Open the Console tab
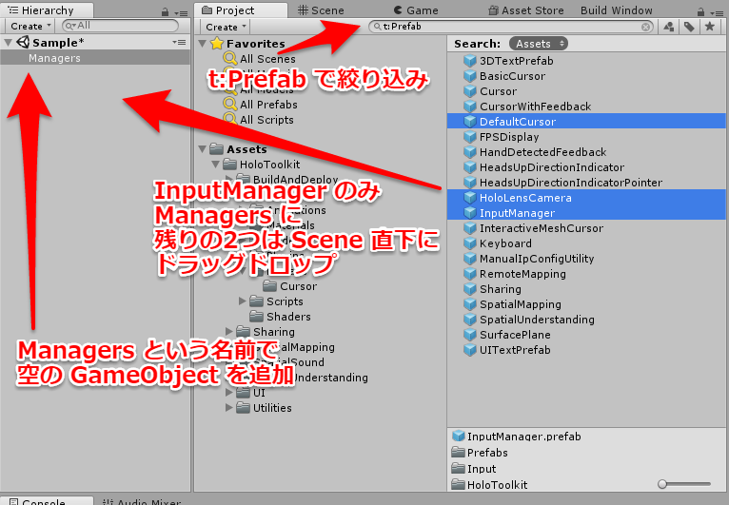The image size is (729, 505). pos(47,501)
